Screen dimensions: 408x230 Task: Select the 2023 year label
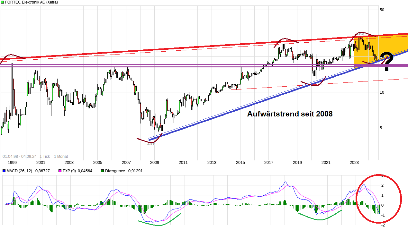[x=354, y=163]
